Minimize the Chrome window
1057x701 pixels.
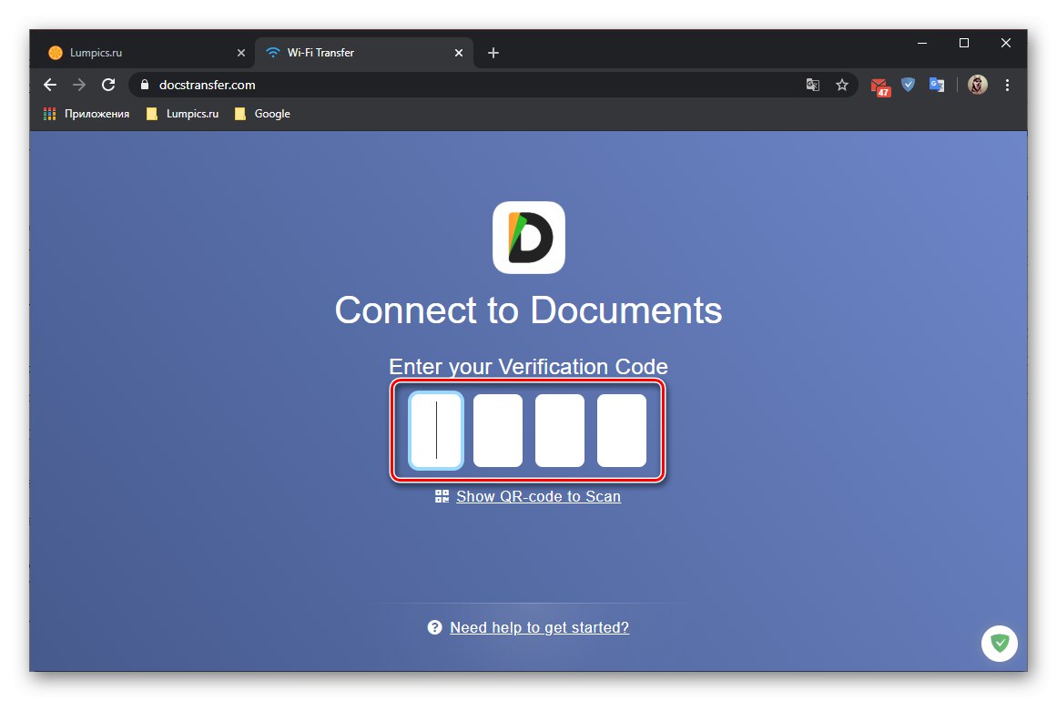pyautogui.click(x=922, y=43)
